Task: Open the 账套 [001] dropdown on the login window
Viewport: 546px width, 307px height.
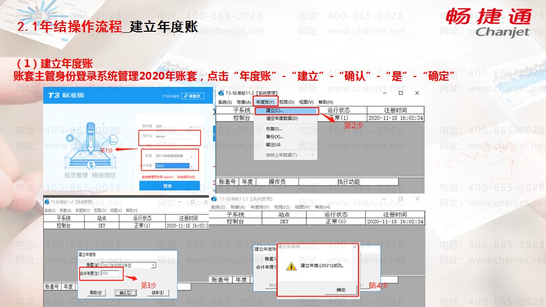Action: click(x=191, y=157)
